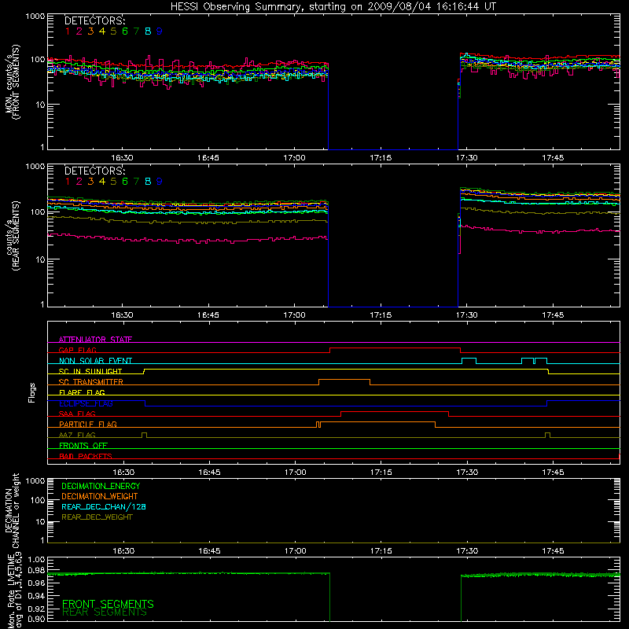Select the GAP_FLAG label

tap(77, 350)
